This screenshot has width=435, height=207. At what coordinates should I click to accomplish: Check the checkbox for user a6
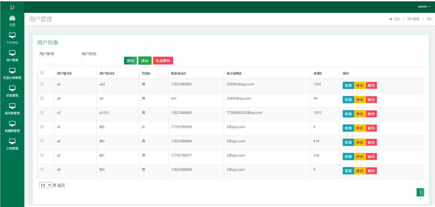(x=42, y=141)
